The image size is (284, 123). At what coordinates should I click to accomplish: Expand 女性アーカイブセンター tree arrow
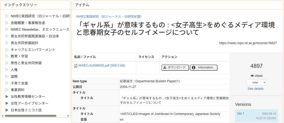[7, 103]
